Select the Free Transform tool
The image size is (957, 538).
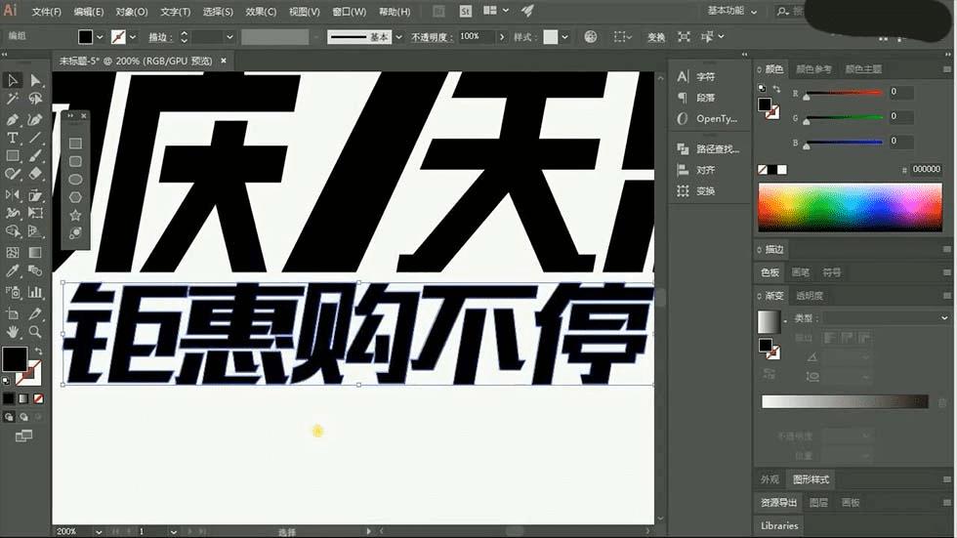35,214
